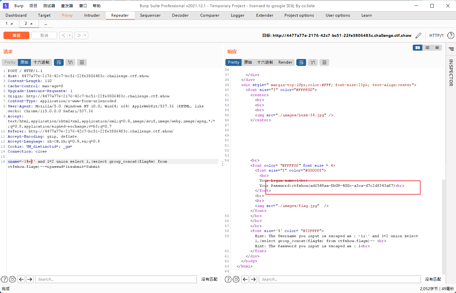Open request search settings gear

tap(12, 279)
